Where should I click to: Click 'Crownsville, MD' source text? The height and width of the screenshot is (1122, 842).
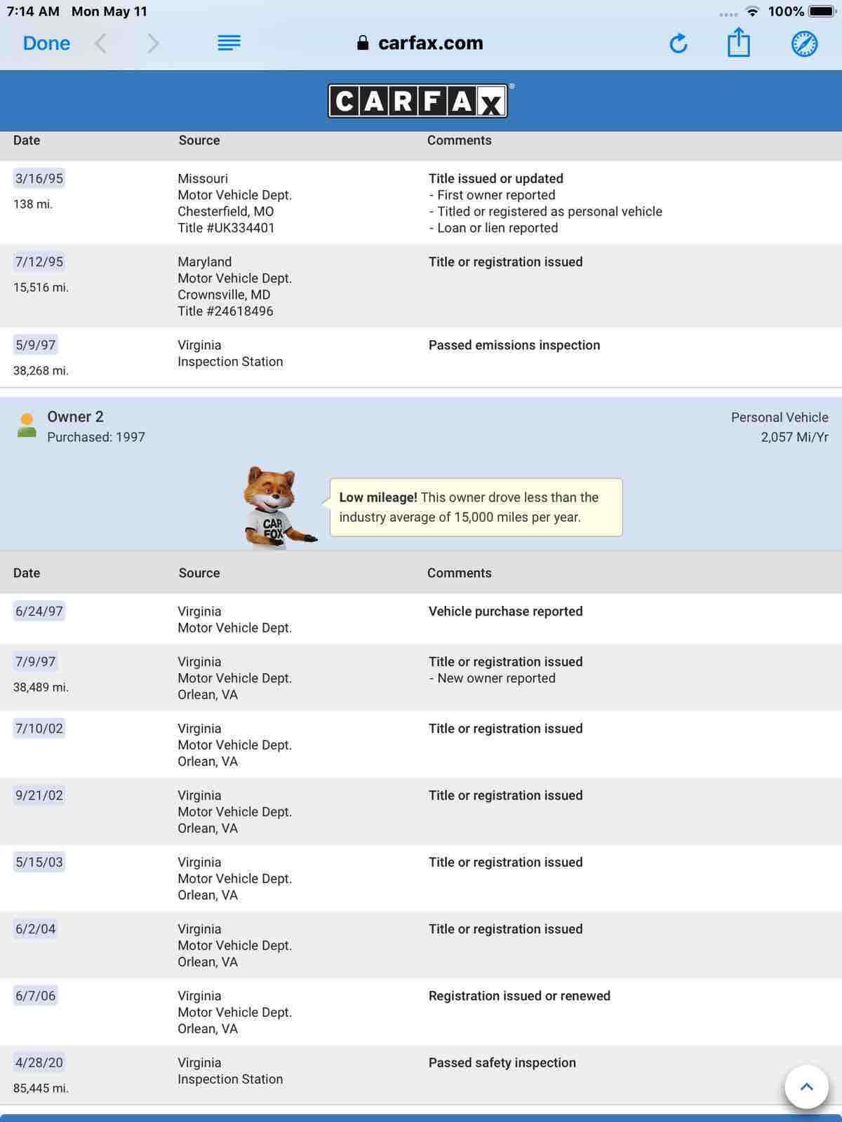pos(224,295)
